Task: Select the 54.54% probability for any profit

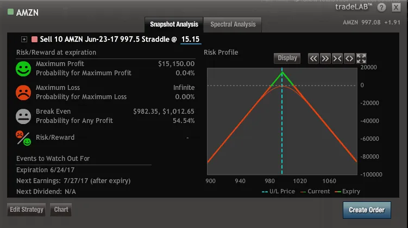Action: [x=184, y=121]
